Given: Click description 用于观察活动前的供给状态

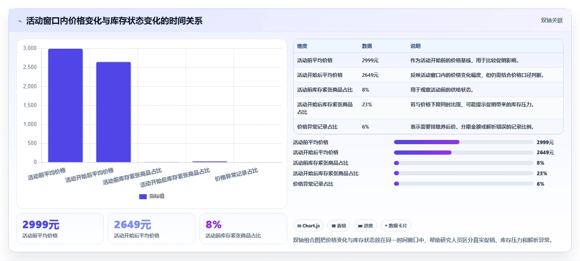Looking at the screenshot, I should pos(442,90).
